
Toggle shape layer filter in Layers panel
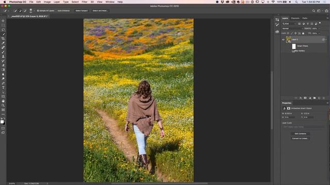[x=312, y=24]
